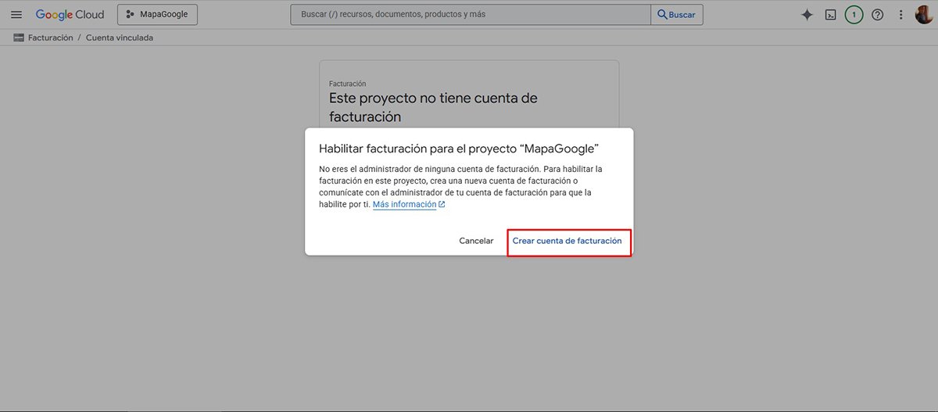Activate Cloud Shell terminal icon
This screenshot has height=412, width=938.
(831, 15)
